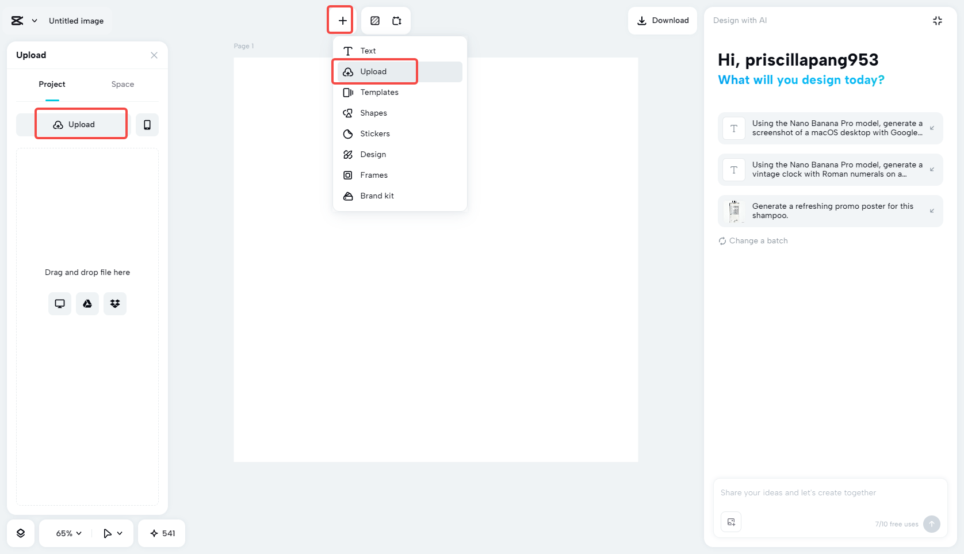Screen dimensions: 964x554
Task: Open the resize canvas tool icon
Action: coord(396,20)
